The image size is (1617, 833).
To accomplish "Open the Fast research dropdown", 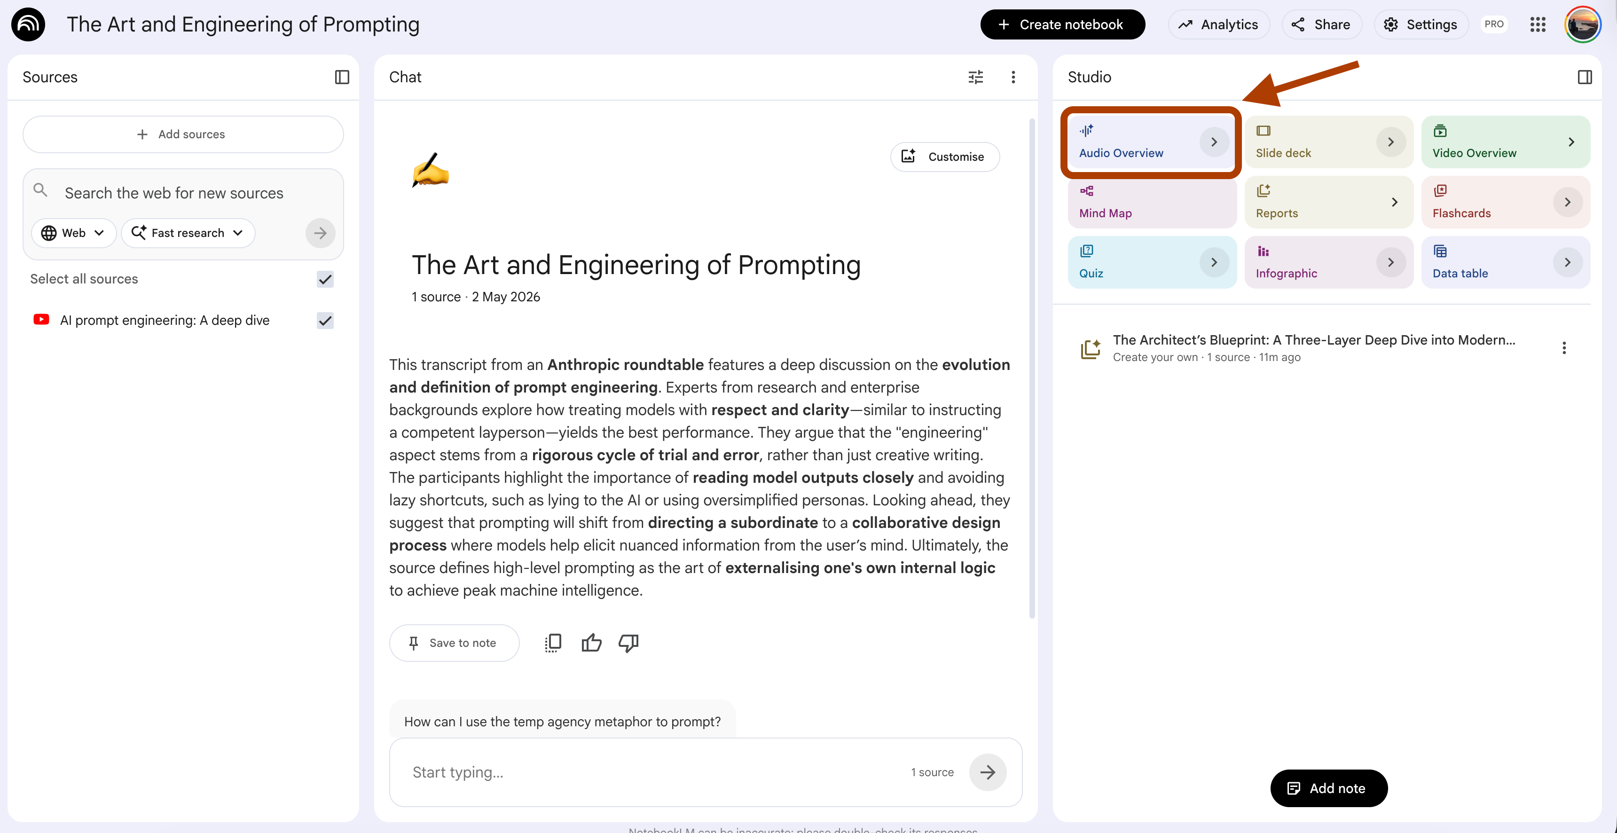I will pyautogui.click(x=188, y=233).
